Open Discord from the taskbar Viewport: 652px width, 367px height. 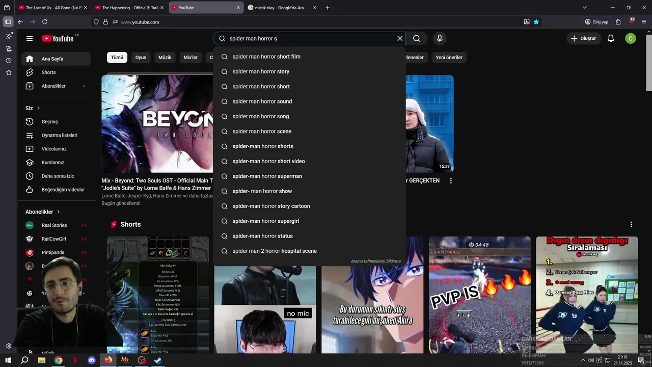[x=92, y=360]
